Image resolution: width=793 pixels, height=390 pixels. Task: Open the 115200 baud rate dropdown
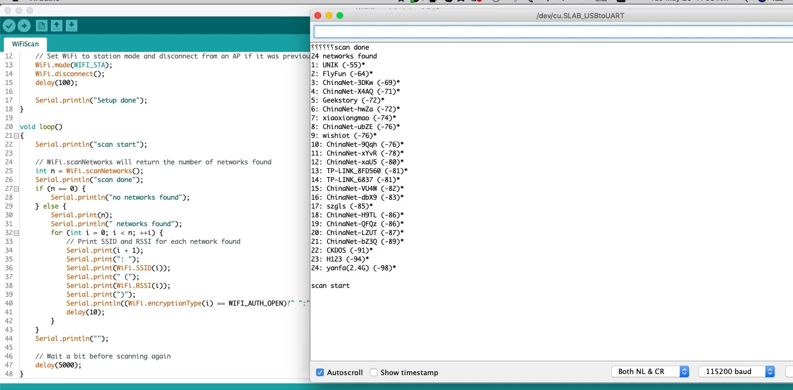[737, 372]
